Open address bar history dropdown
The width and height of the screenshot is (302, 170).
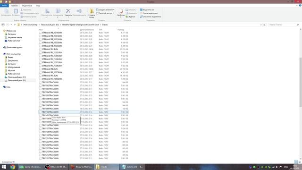click(261, 25)
